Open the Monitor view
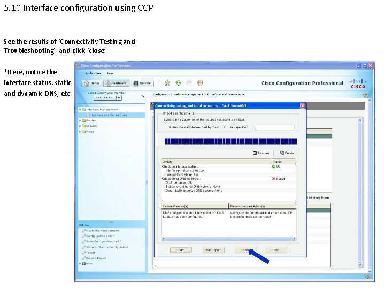The width and height of the screenshot is (385, 289). coord(142,83)
